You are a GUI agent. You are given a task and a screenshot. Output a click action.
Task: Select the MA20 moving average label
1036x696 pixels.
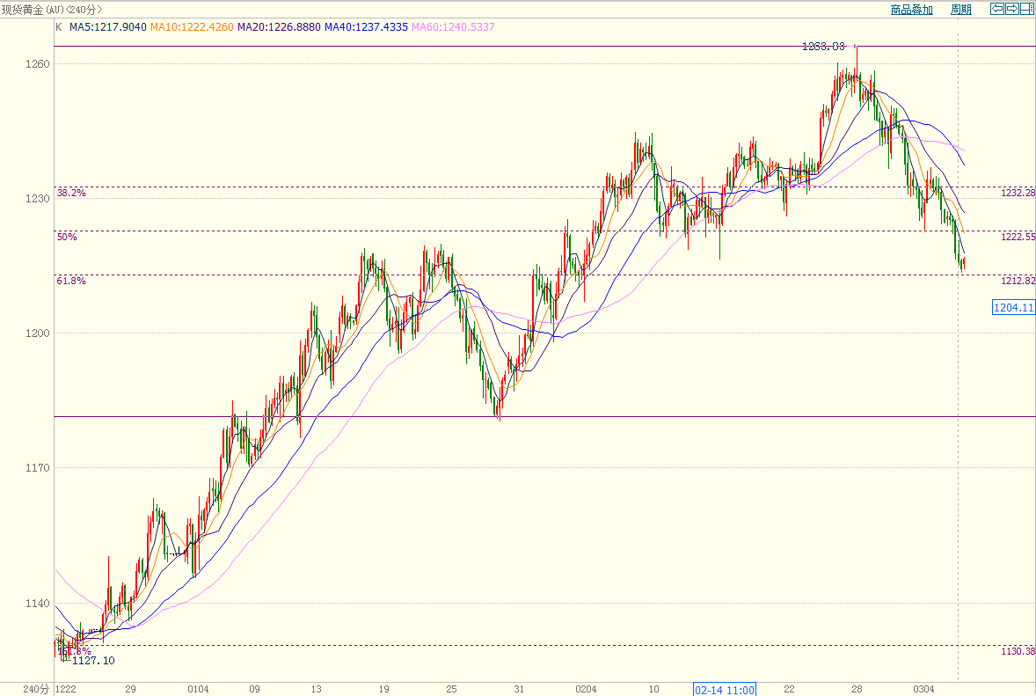point(279,27)
